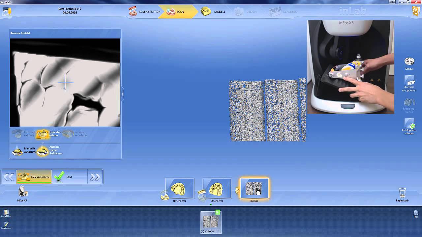Click the crosshair in the camera view

pyautogui.click(x=65, y=82)
